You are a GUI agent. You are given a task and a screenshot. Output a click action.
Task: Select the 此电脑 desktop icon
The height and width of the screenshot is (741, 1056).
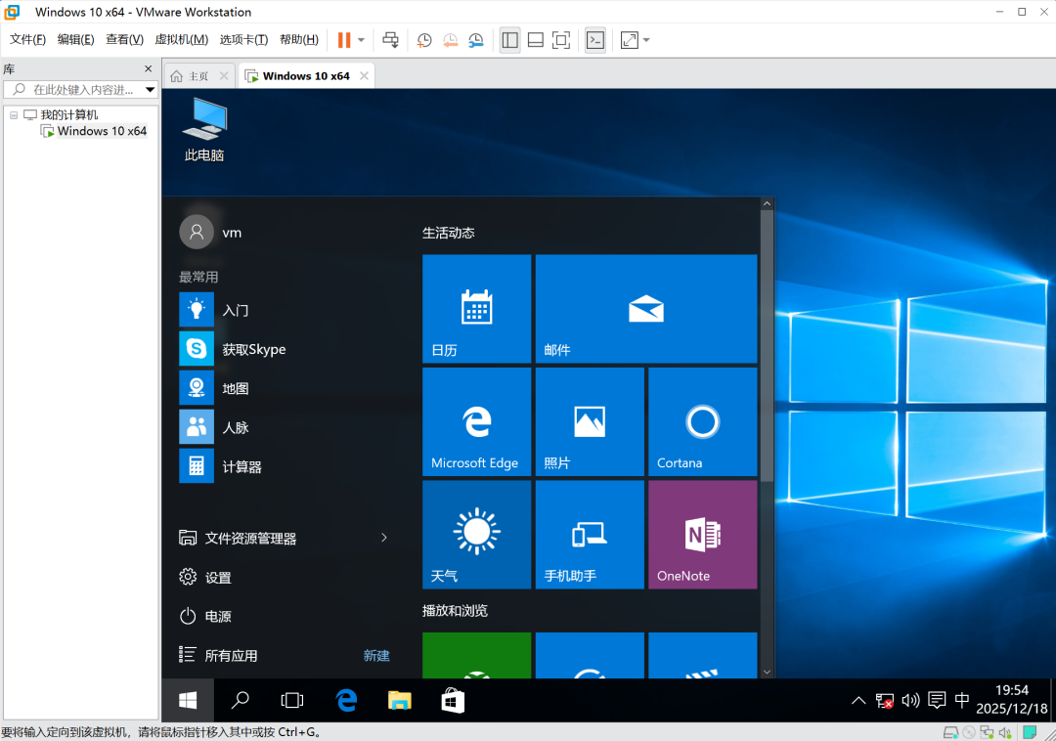[204, 129]
